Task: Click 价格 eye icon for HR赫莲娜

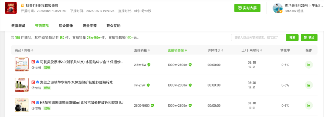Action: pyautogui.click(x=33, y=108)
